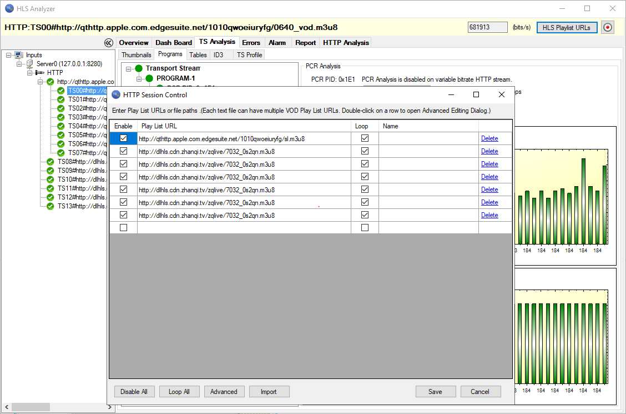
Task: Check the empty Enable box on the last row
Action: pos(123,227)
